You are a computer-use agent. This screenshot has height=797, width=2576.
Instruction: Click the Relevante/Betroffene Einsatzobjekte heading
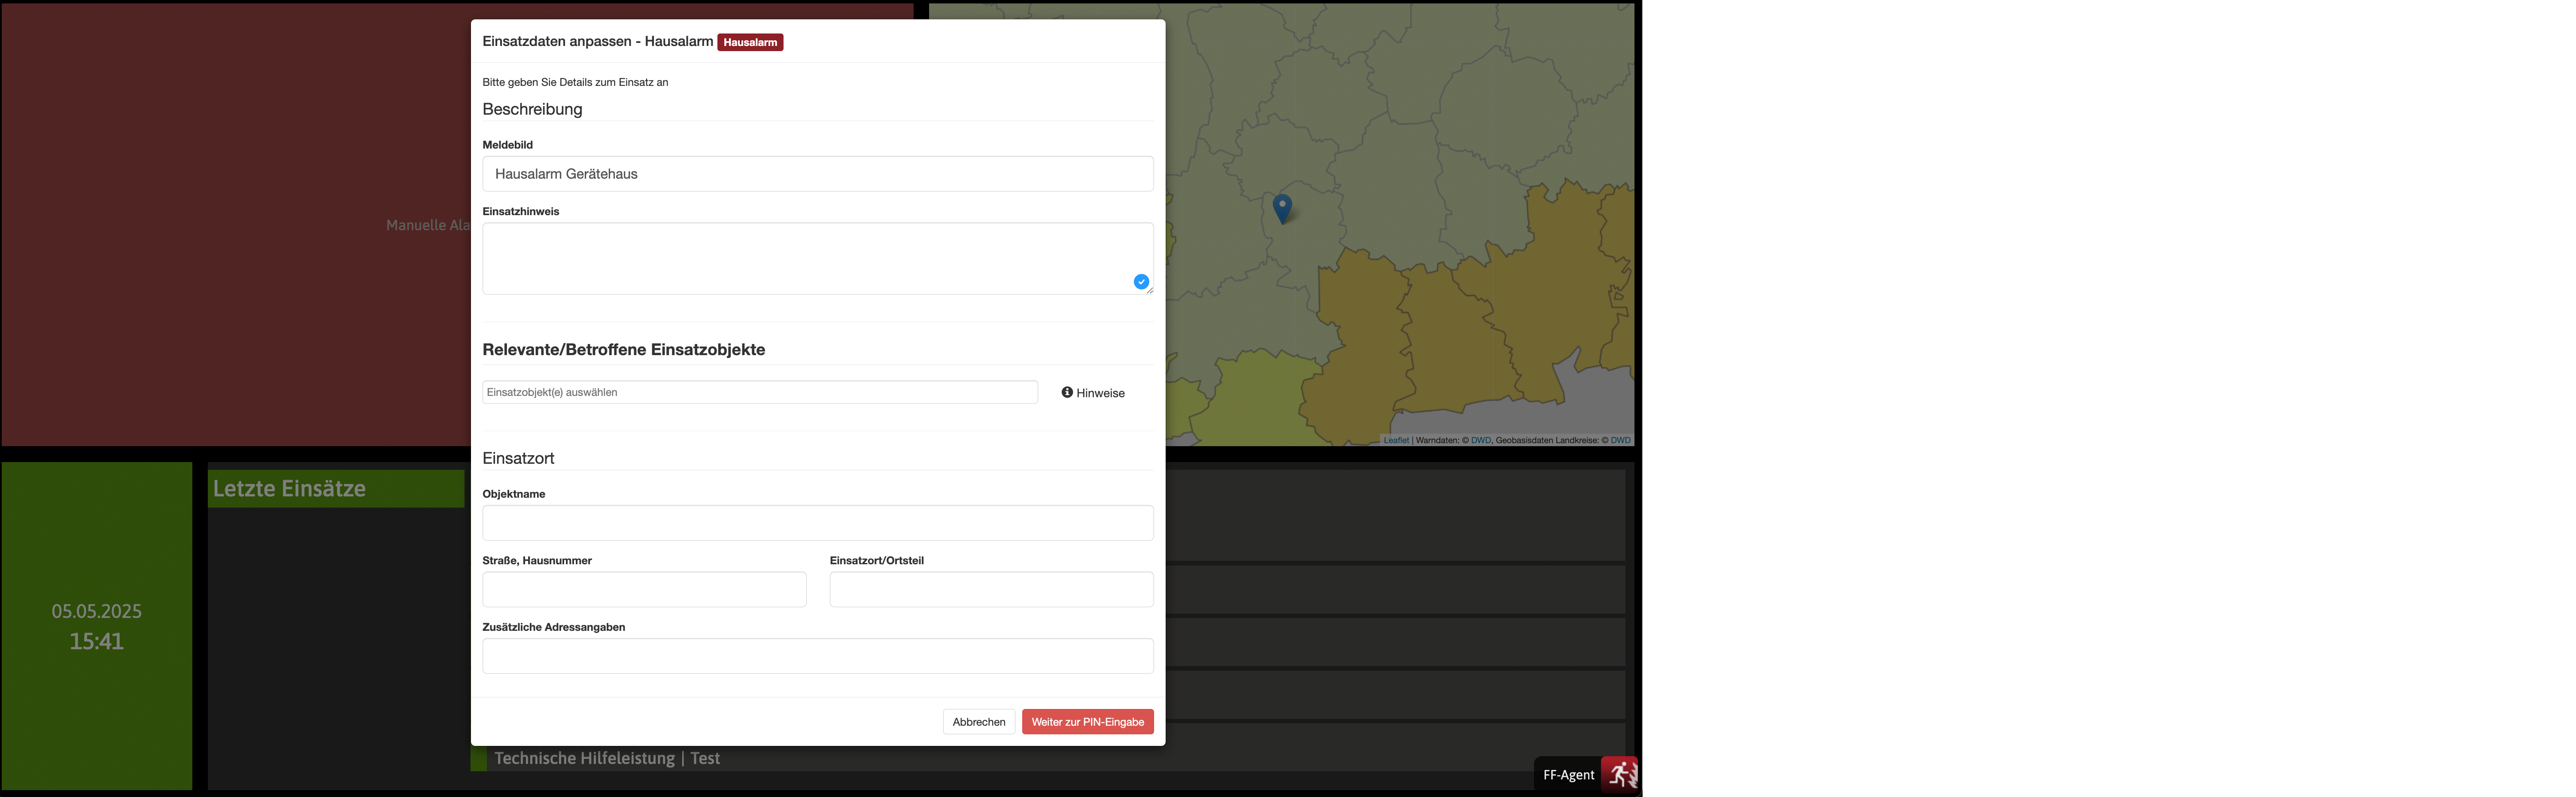point(624,350)
